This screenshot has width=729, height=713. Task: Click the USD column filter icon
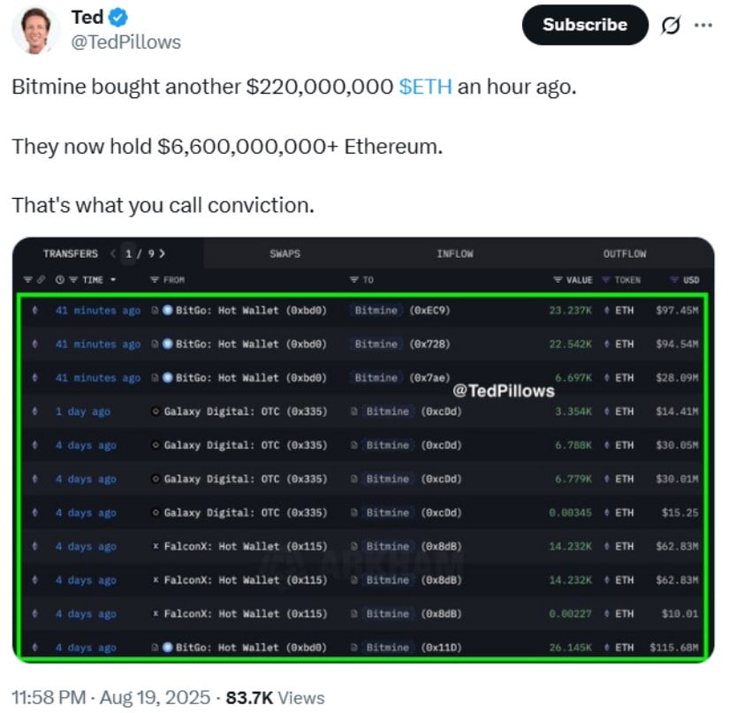(x=673, y=280)
